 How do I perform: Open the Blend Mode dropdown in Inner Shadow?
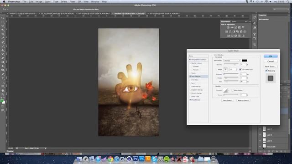[232, 61]
